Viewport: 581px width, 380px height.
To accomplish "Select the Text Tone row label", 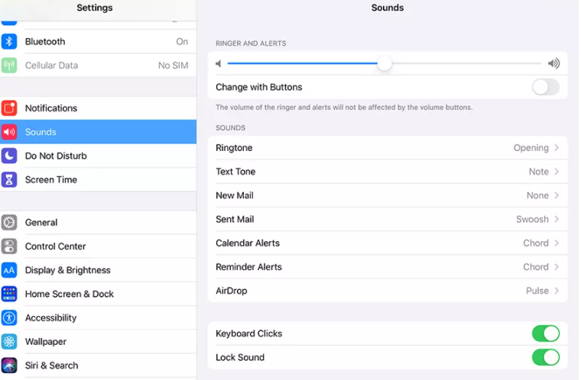I will [235, 172].
